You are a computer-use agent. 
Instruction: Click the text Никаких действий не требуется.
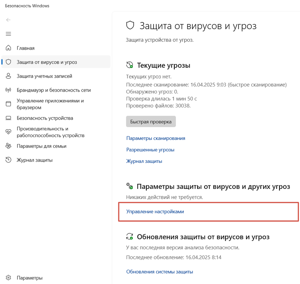[x=165, y=197]
